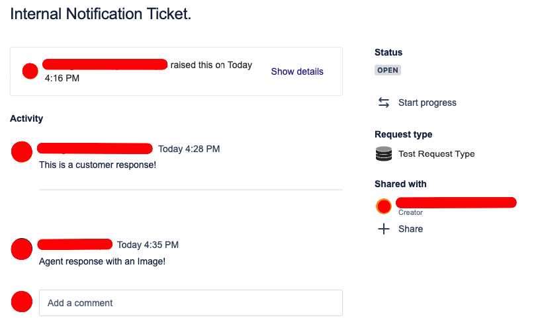Click the Internal Notification Ticket title

(x=101, y=14)
